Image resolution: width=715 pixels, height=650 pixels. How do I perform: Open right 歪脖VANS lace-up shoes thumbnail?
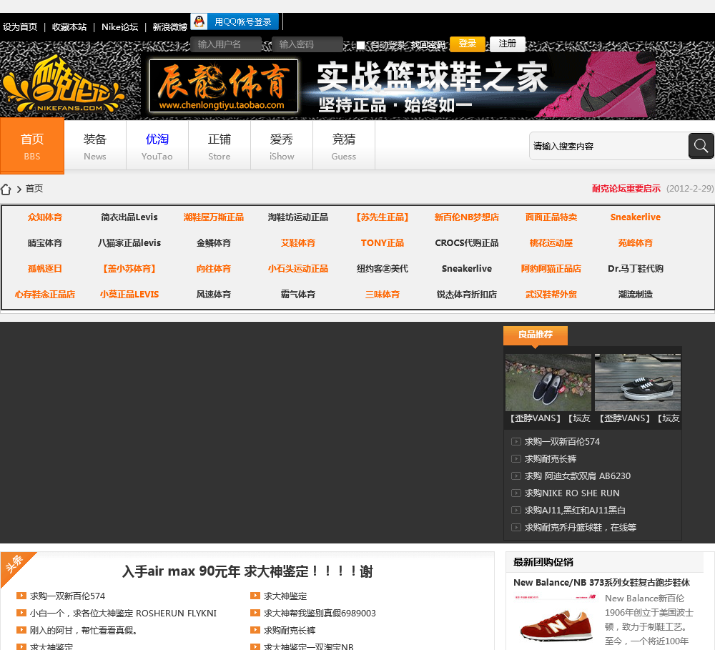coord(638,383)
